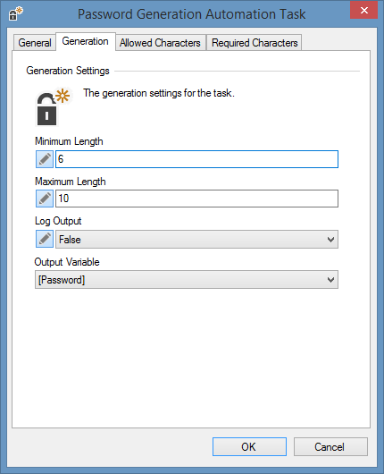Click the generation settings description text
This screenshot has width=384, height=474.
click(x=159, y=93)
